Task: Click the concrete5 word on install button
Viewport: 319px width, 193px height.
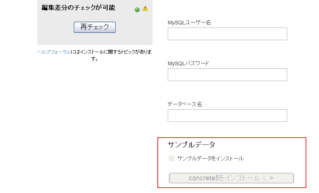Action: [204, 178]
